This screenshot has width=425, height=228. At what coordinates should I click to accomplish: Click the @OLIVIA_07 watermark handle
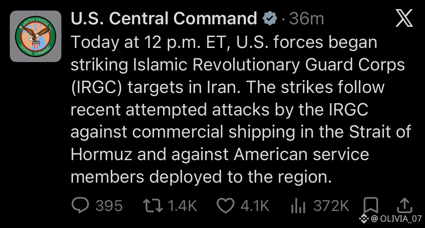point(396,219)
